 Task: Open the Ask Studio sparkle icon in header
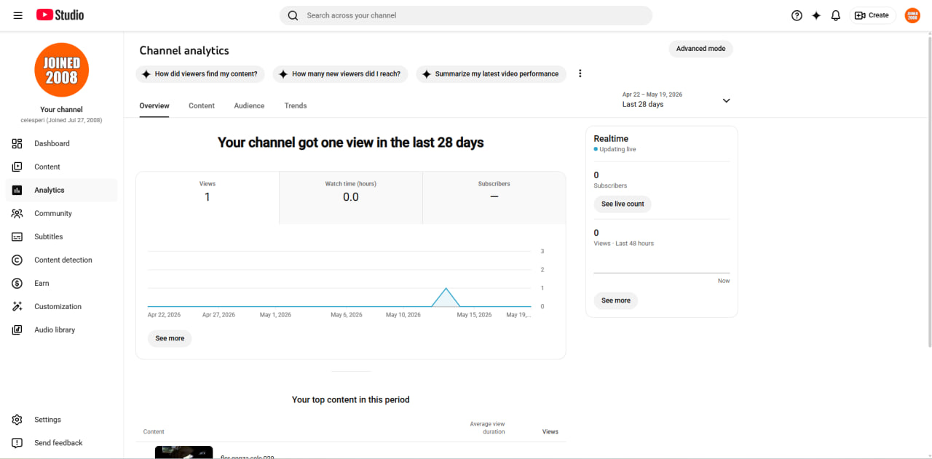pyautogui.click(x=816, y=15)
